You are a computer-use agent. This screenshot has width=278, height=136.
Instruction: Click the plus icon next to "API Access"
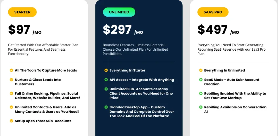coord(106,80)
